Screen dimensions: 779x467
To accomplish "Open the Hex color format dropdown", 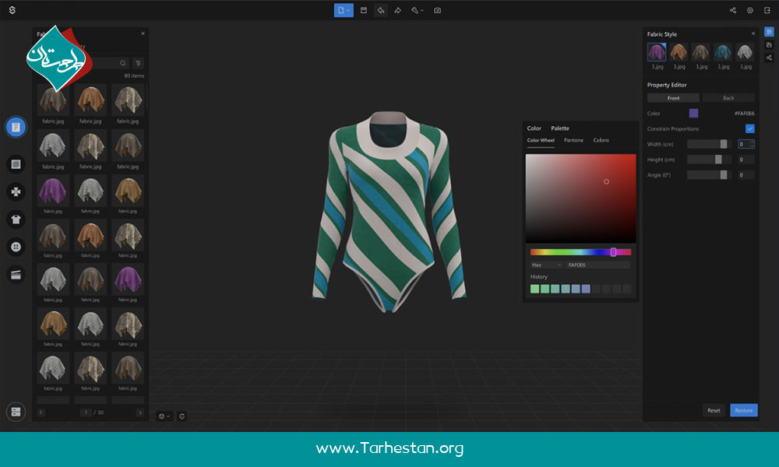I will coord(547,265).
